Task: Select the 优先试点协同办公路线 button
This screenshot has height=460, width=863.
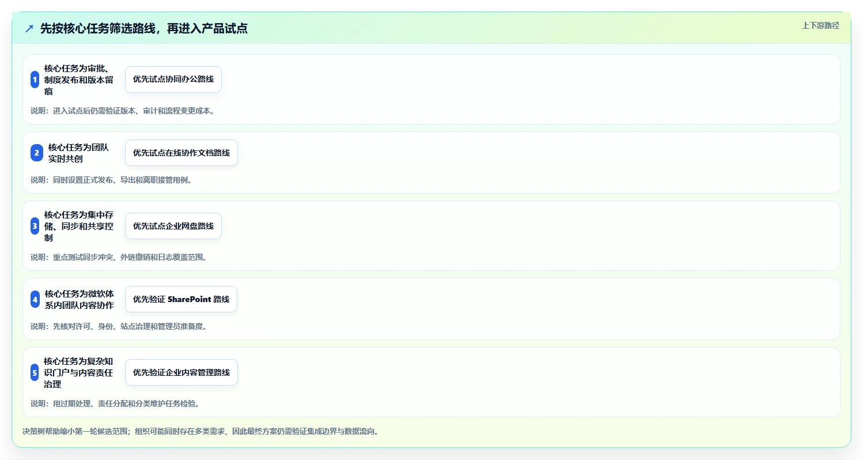Action: (173, 80)
